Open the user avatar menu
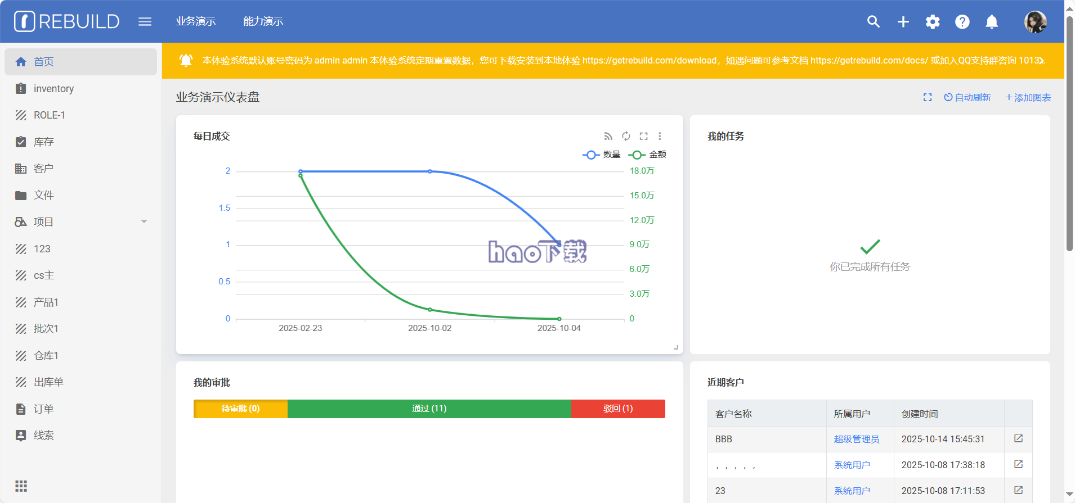This screenshot has width=1075, height=503. (x=1035, y=22)
